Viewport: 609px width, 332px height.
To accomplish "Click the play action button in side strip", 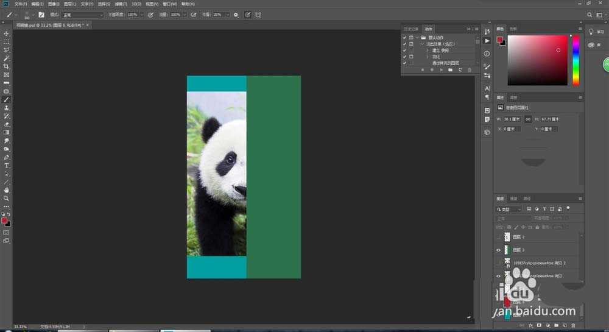I will coord(487,40).
